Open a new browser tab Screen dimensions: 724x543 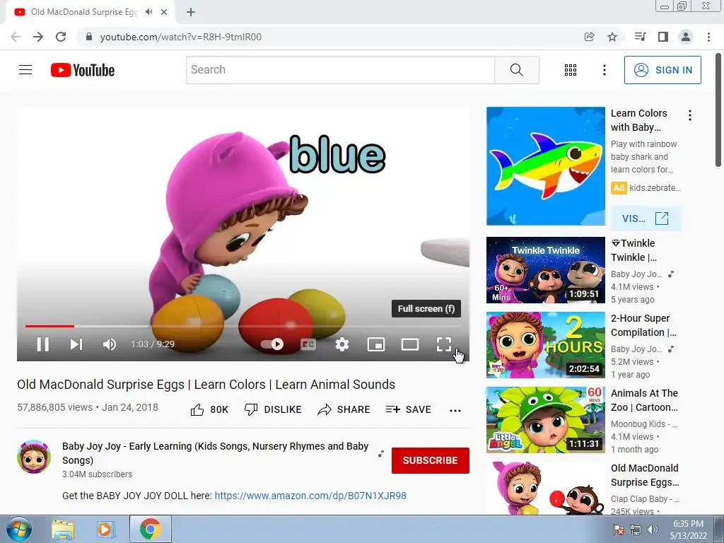click(x=191, y=12)
